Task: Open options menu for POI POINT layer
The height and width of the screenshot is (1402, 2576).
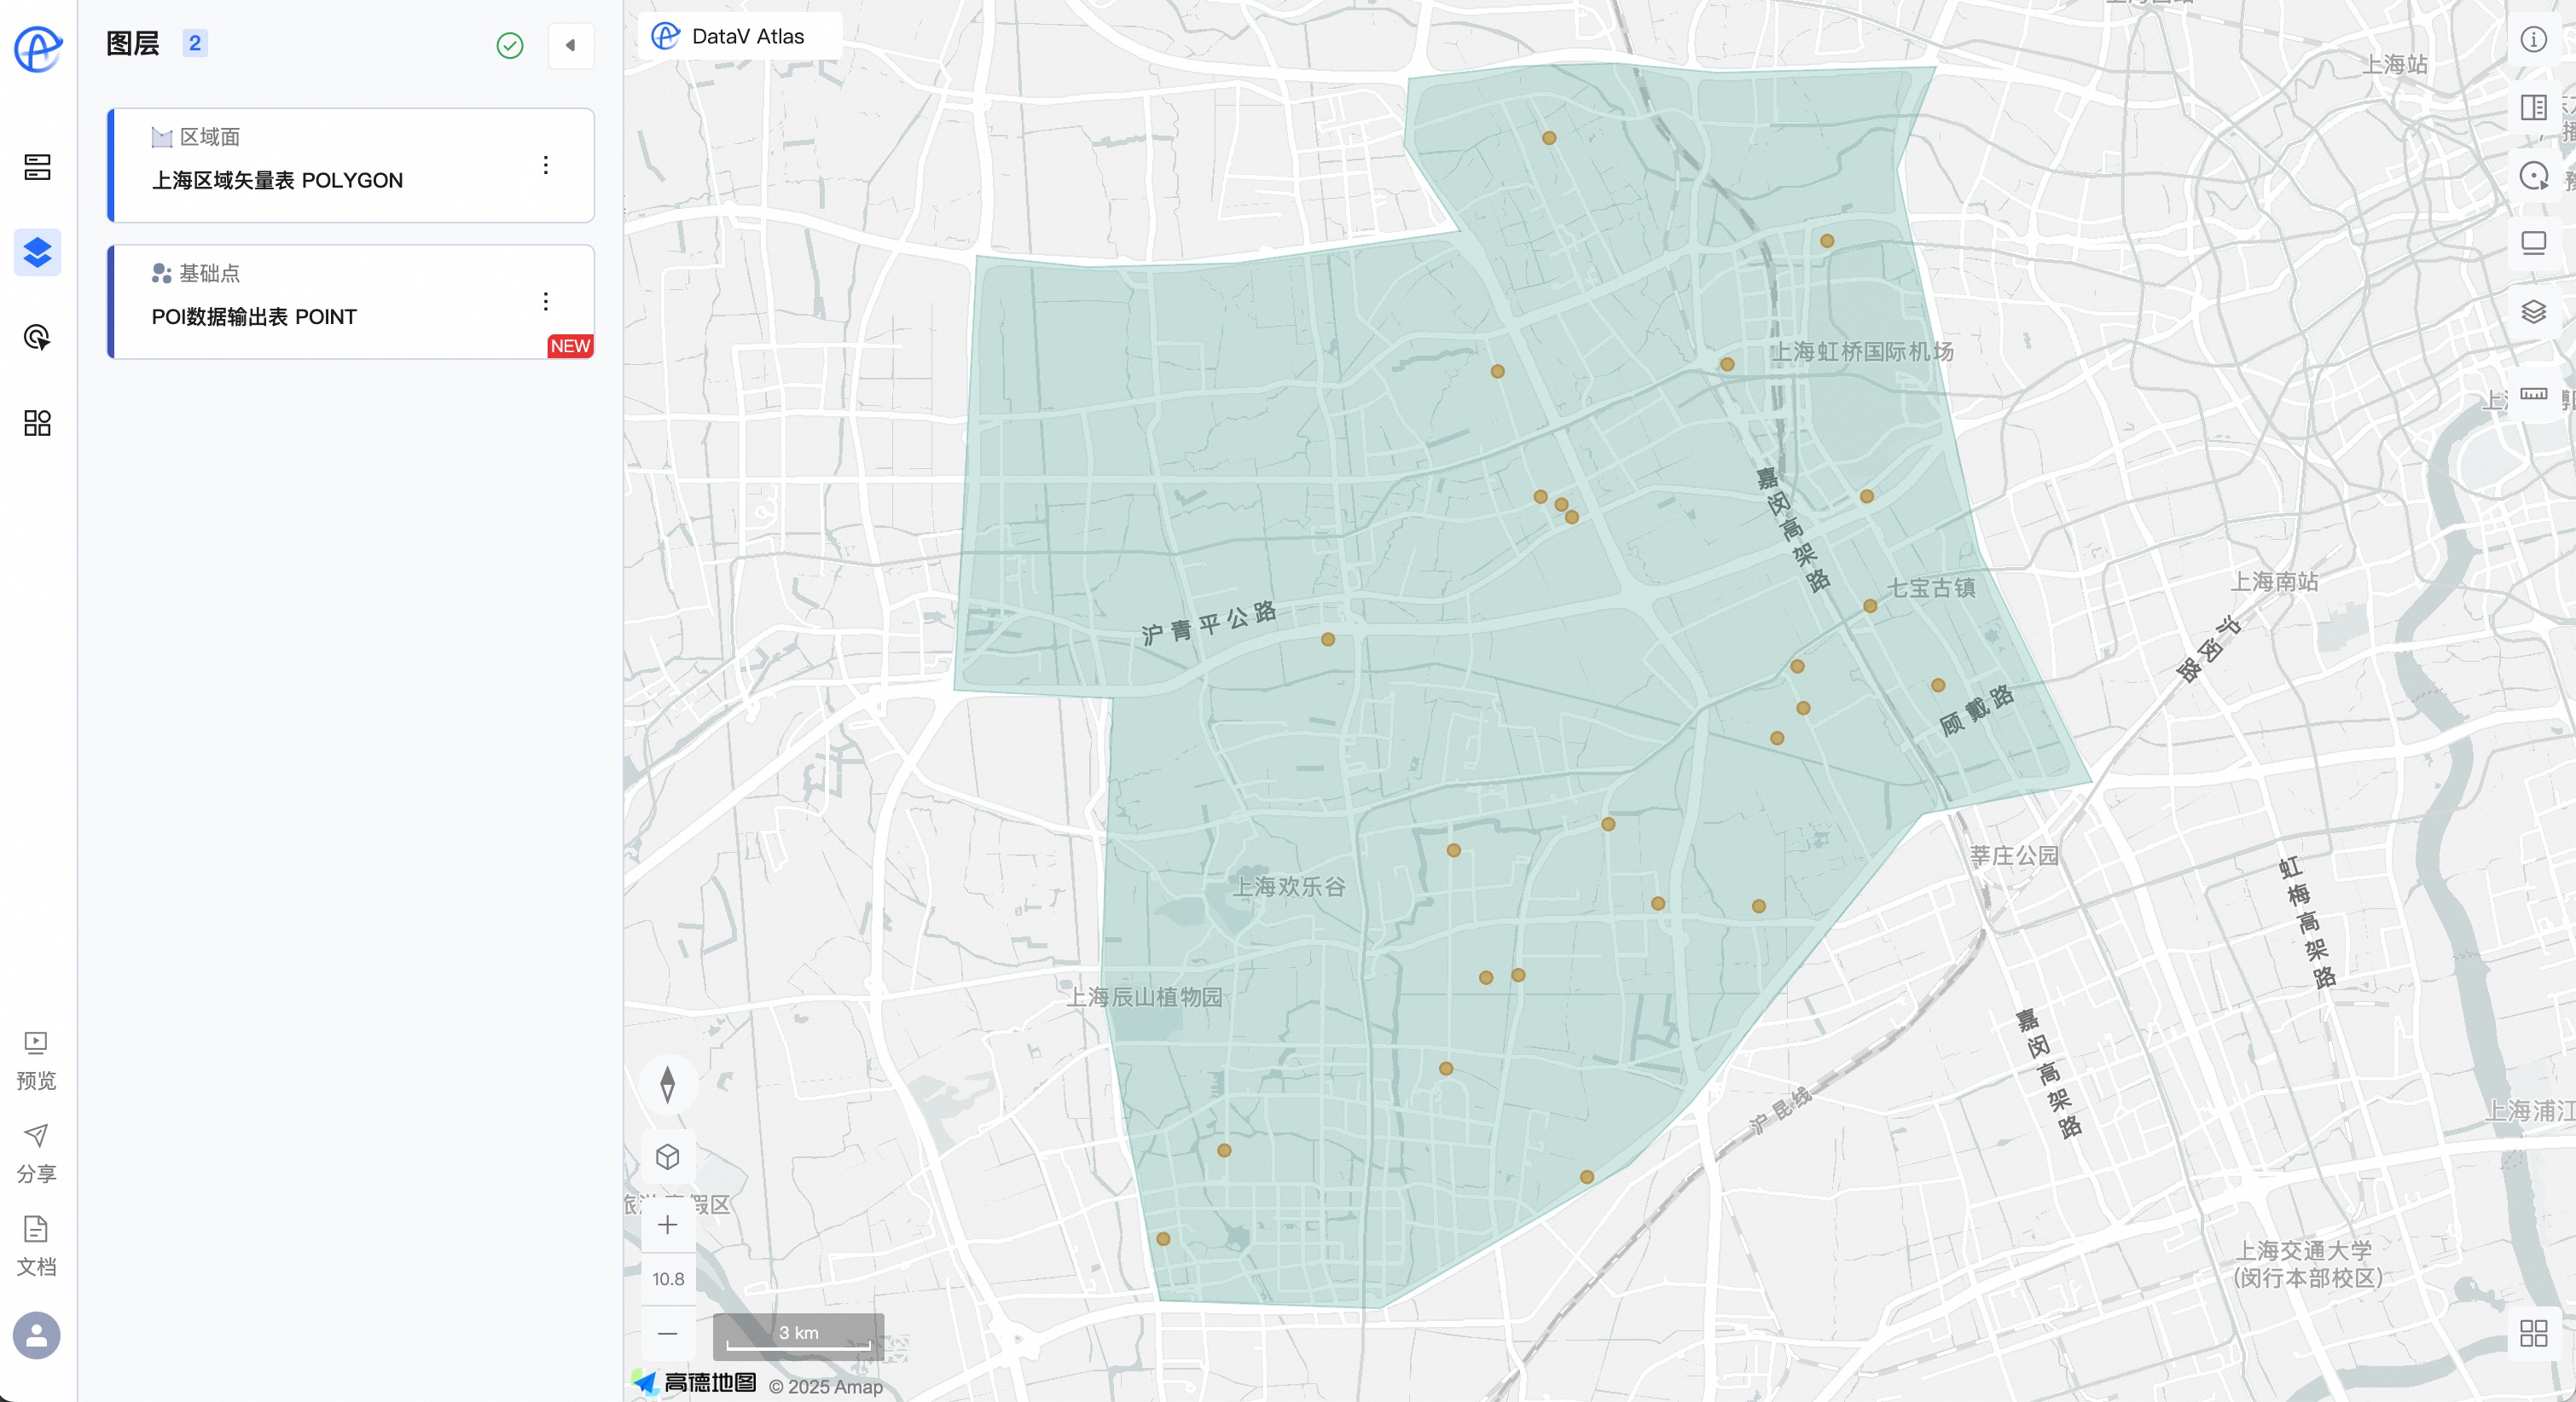Action: 546,301
